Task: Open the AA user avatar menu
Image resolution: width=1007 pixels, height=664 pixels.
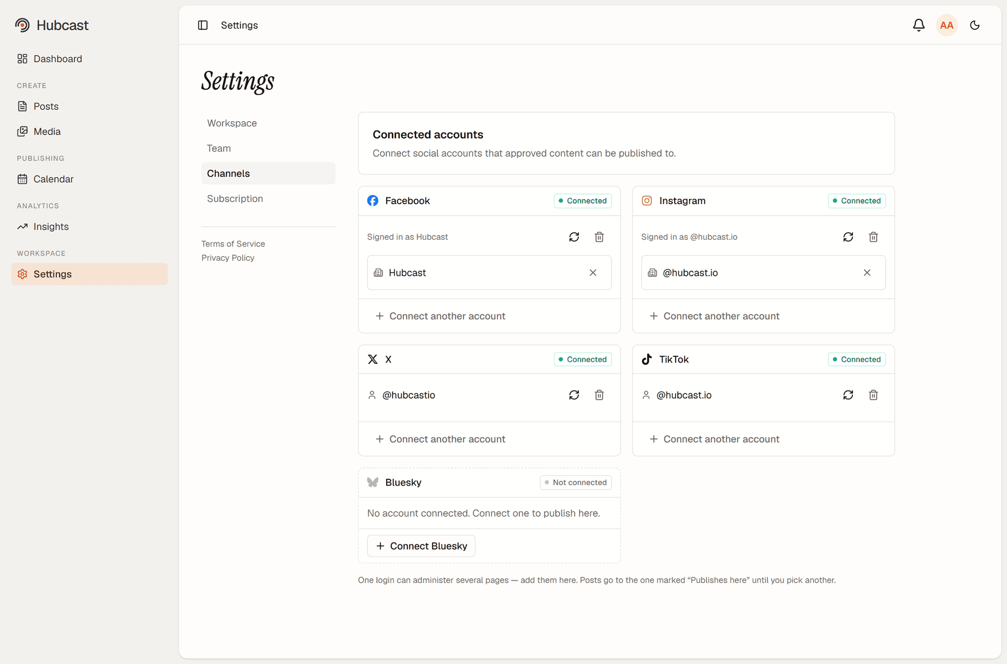Action: point(946,25)
